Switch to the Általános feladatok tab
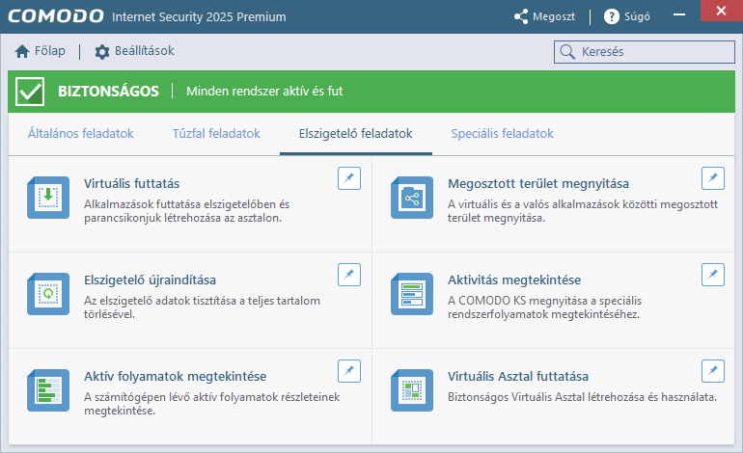Viewport: 743px width, 453px height. [81, 134]
